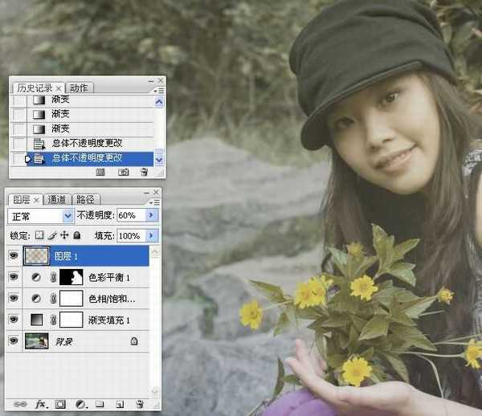Expand the 不透明度 slider arrow
This screenshot has height=416, width=482.
coord(153,216)
